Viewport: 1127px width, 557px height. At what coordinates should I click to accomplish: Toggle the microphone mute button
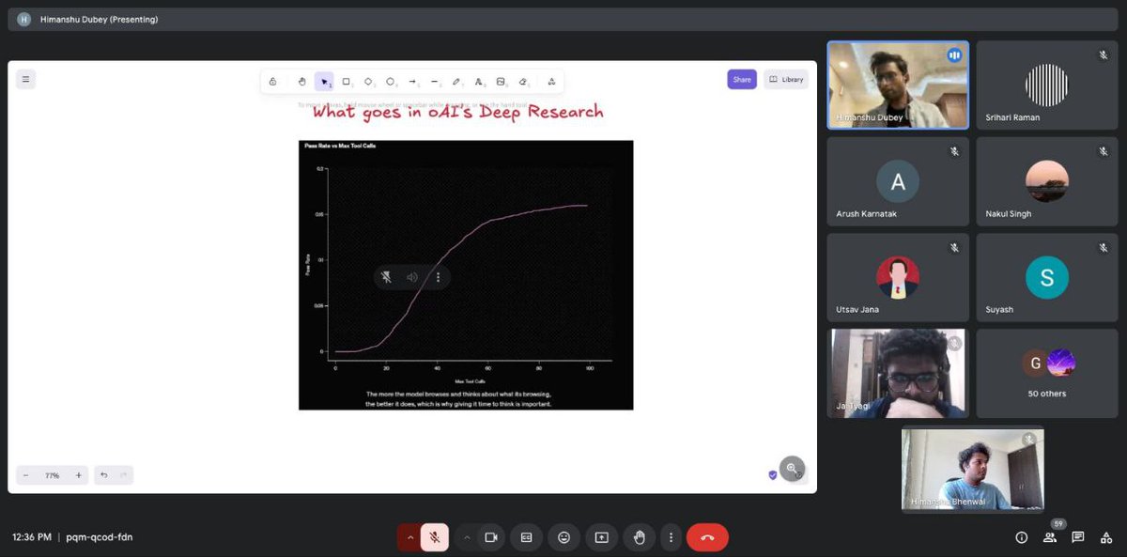pos(435,537)
